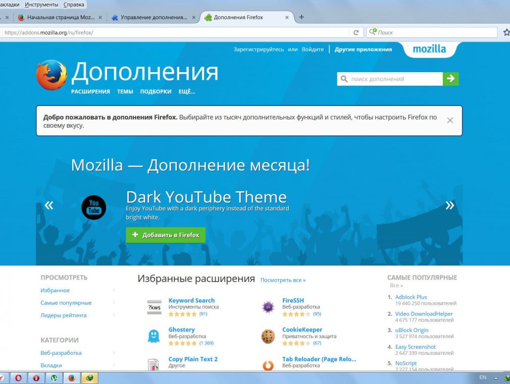Switch to the Начальная страница Mozilla tab

tap(61, 18)
